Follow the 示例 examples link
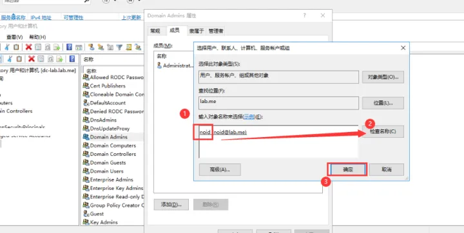 (x=249, y=116)
